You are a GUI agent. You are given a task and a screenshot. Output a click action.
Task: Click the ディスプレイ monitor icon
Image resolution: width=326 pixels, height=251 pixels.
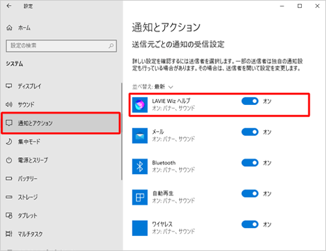tap(9, 86)
